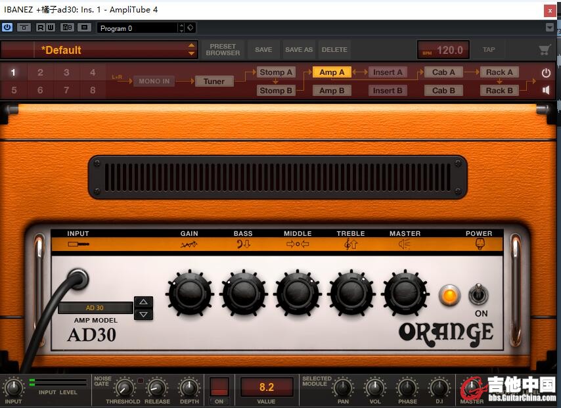Open the shopping cart store icon
The height and width of the screenshot is (408, 561).
pos(544,50)
